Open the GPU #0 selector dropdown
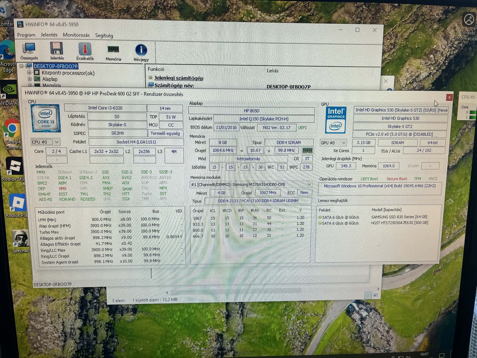477x358 pixels. (333, 142)
